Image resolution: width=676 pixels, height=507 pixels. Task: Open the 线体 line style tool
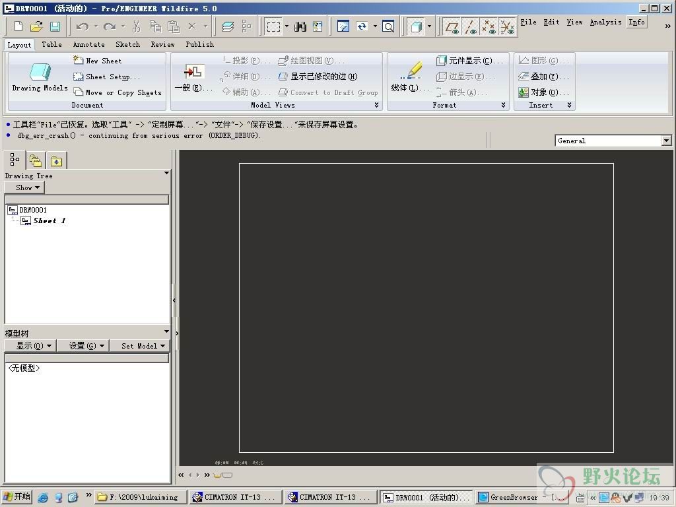pos(411,71)
